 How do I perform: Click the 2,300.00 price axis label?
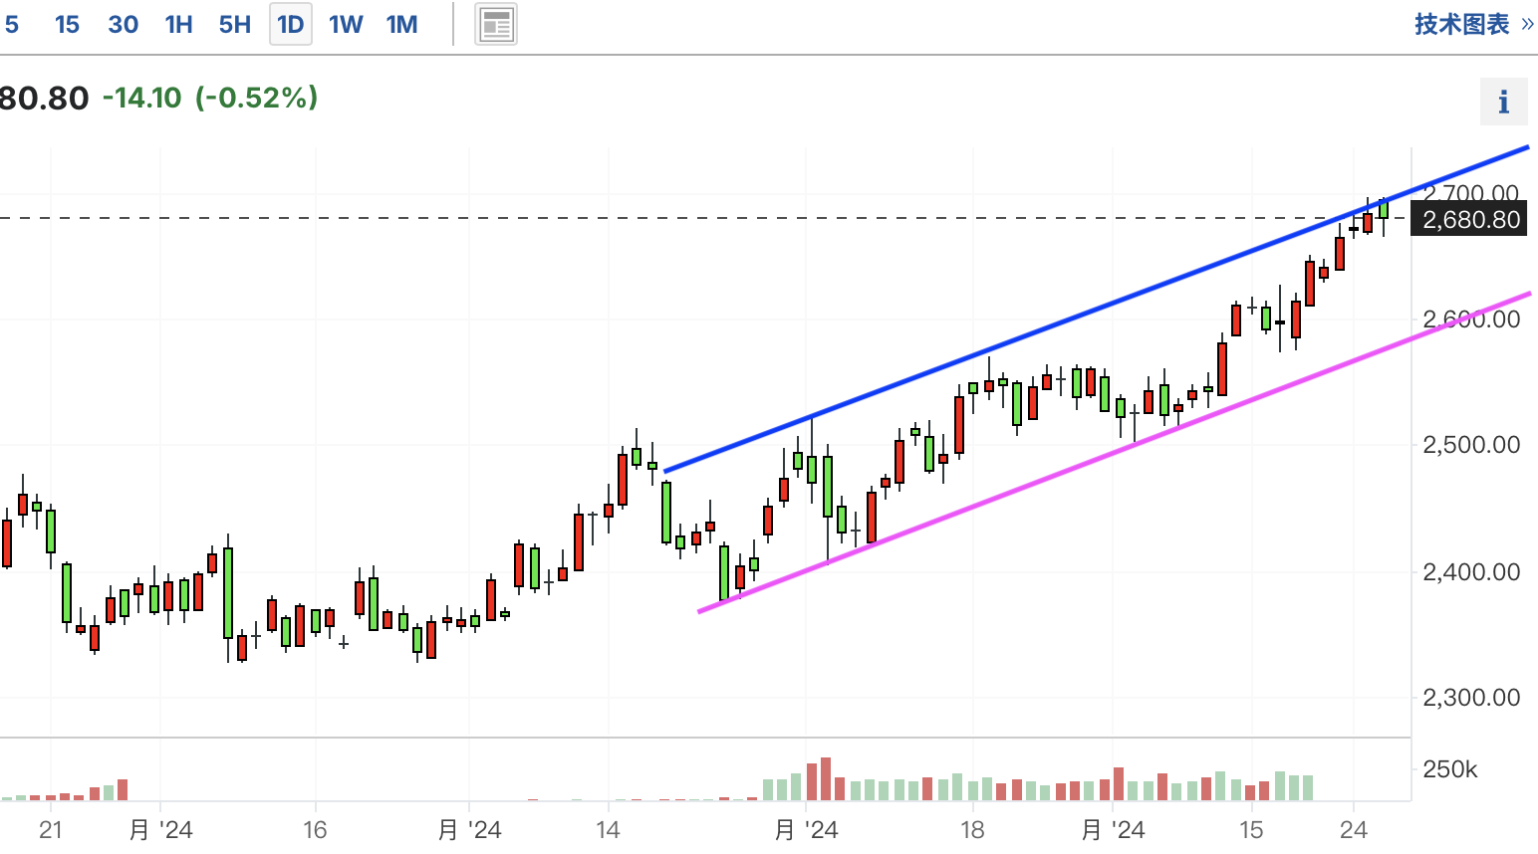[x=1471, y=698]
